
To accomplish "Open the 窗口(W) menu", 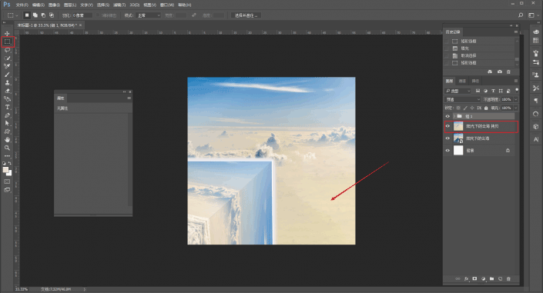I will point(167,5).
